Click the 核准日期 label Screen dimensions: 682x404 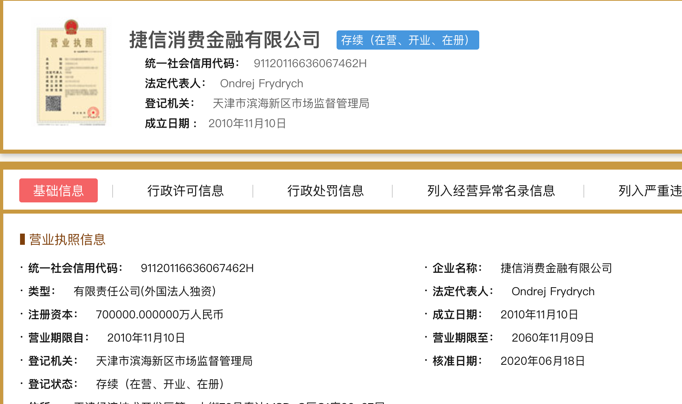click(457, 361)
